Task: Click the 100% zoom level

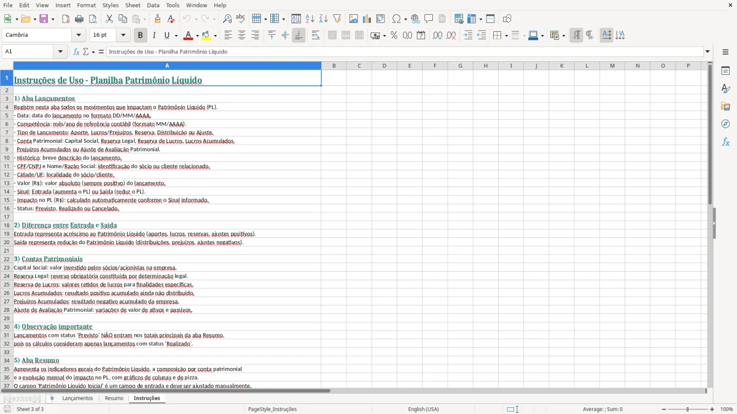Action: pyautogui.click(x=727, y=409)
